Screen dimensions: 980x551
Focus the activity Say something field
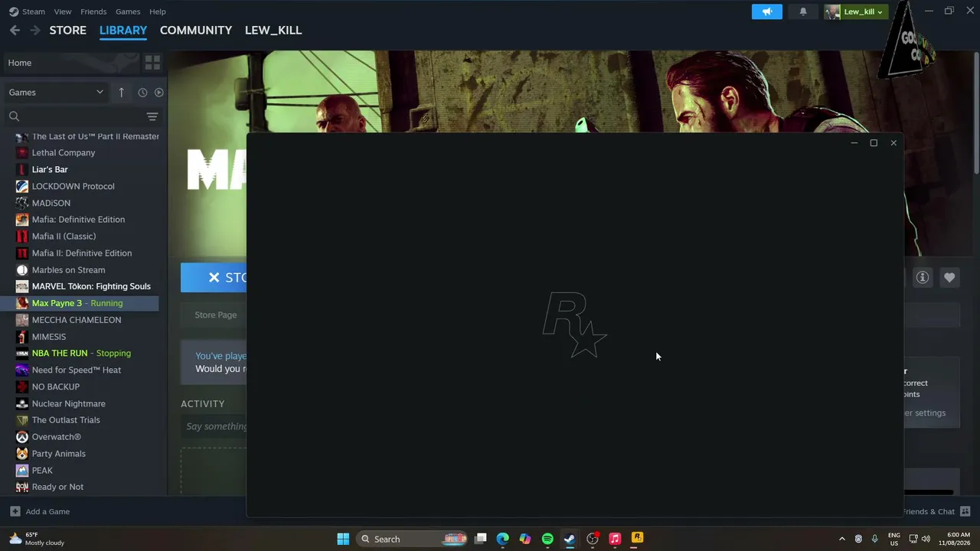tap(214, 426)
